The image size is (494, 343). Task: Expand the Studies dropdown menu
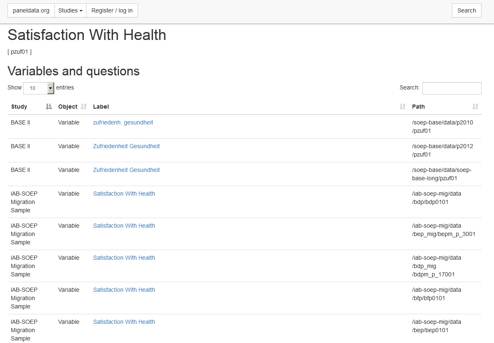70,10
